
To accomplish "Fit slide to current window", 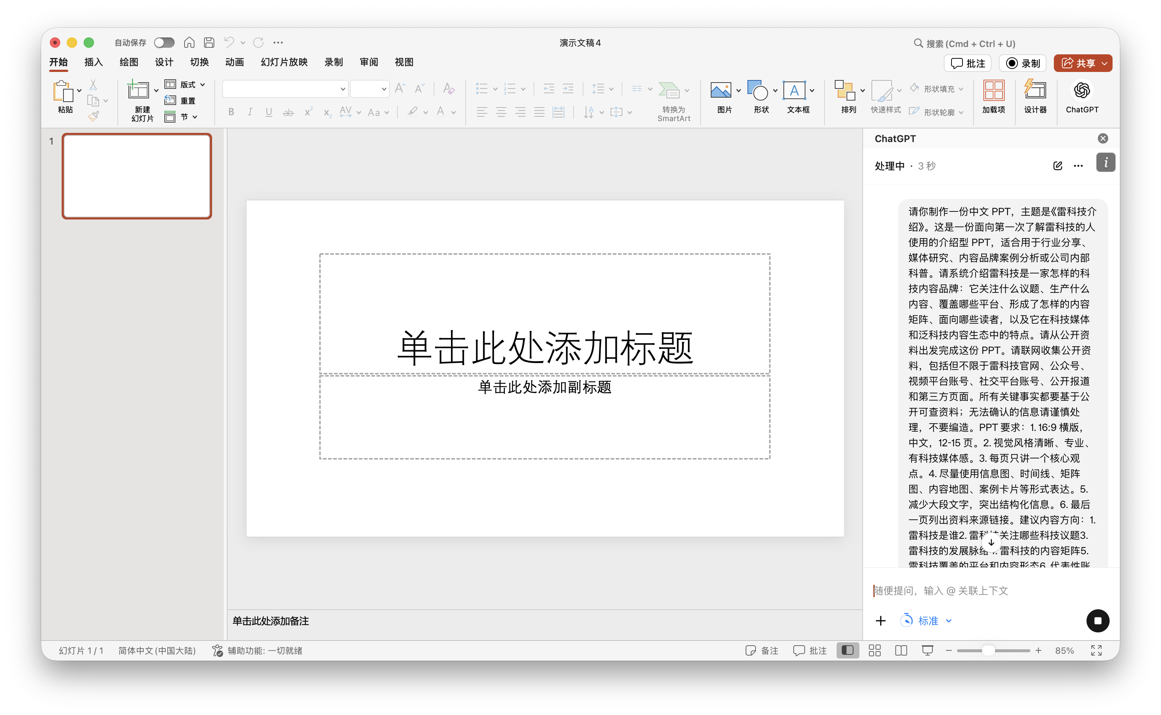I will click(1096, 650).
